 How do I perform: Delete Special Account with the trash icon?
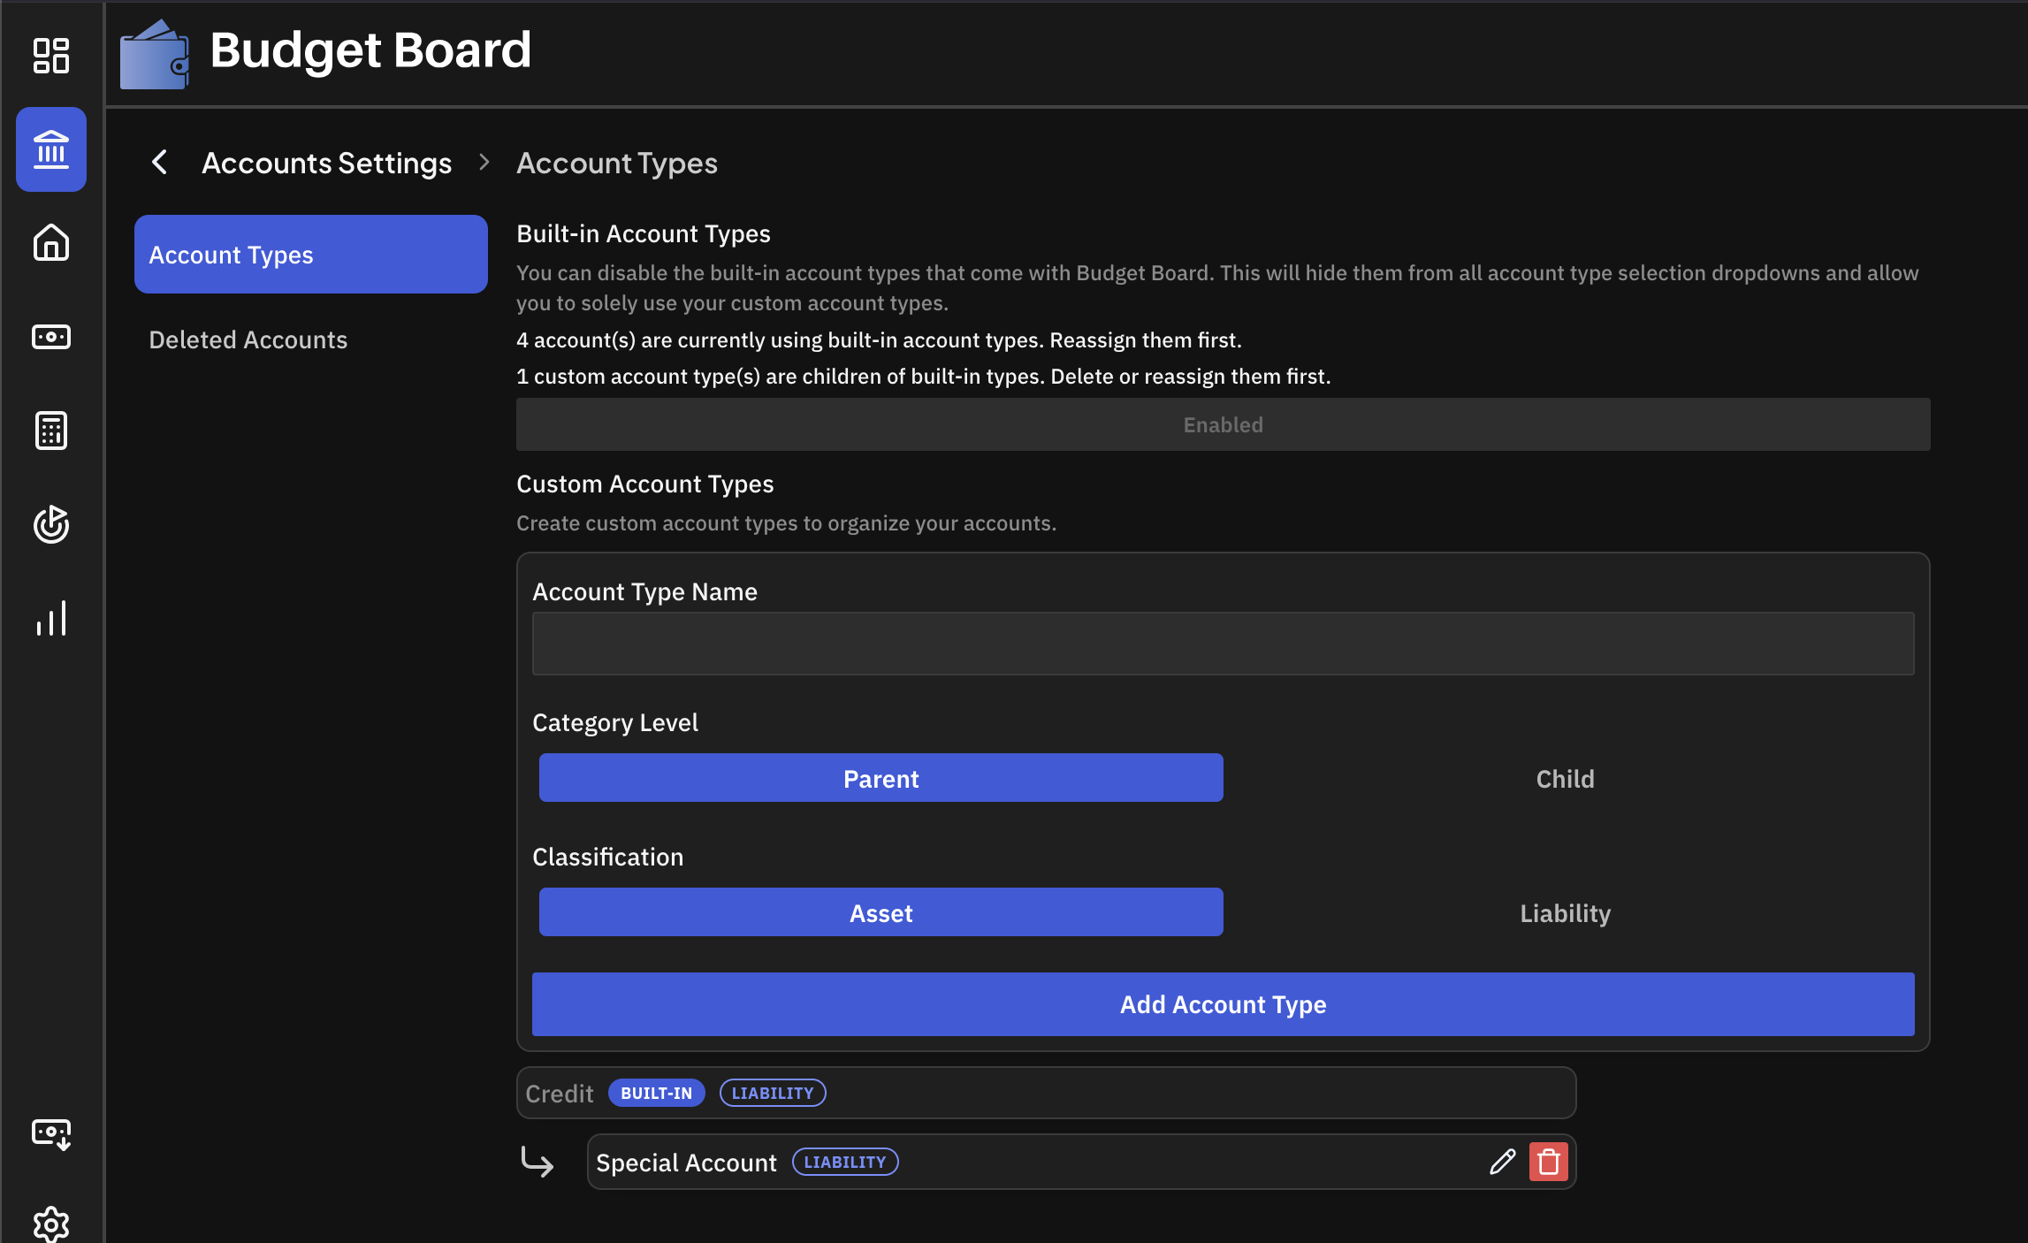pyautogui.click(x=1548, y=1162)
